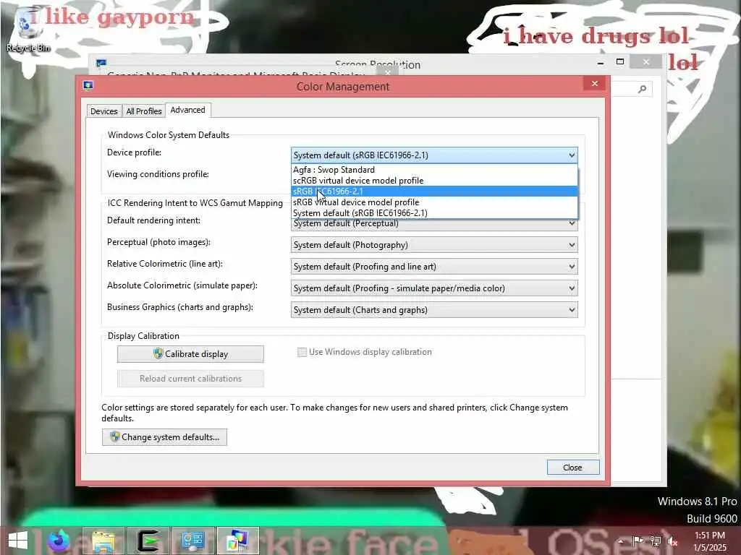Launch Firefox from the taskbar
The width and height of the screenshot is (741, 555).
pyautogui.click(x=59, y=541)
